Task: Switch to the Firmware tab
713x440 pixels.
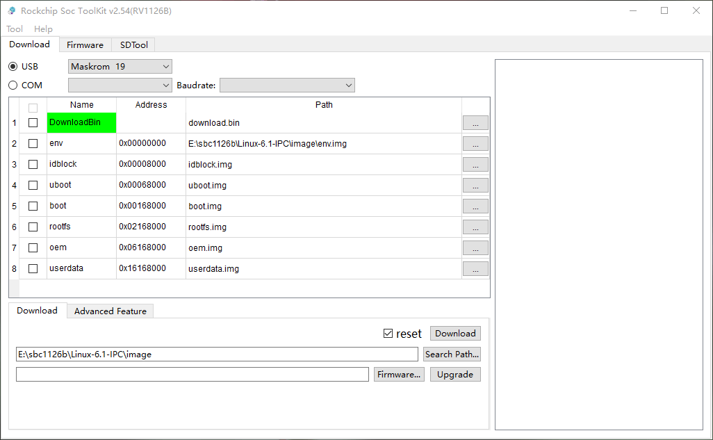Action: click(x=85, y=45)
